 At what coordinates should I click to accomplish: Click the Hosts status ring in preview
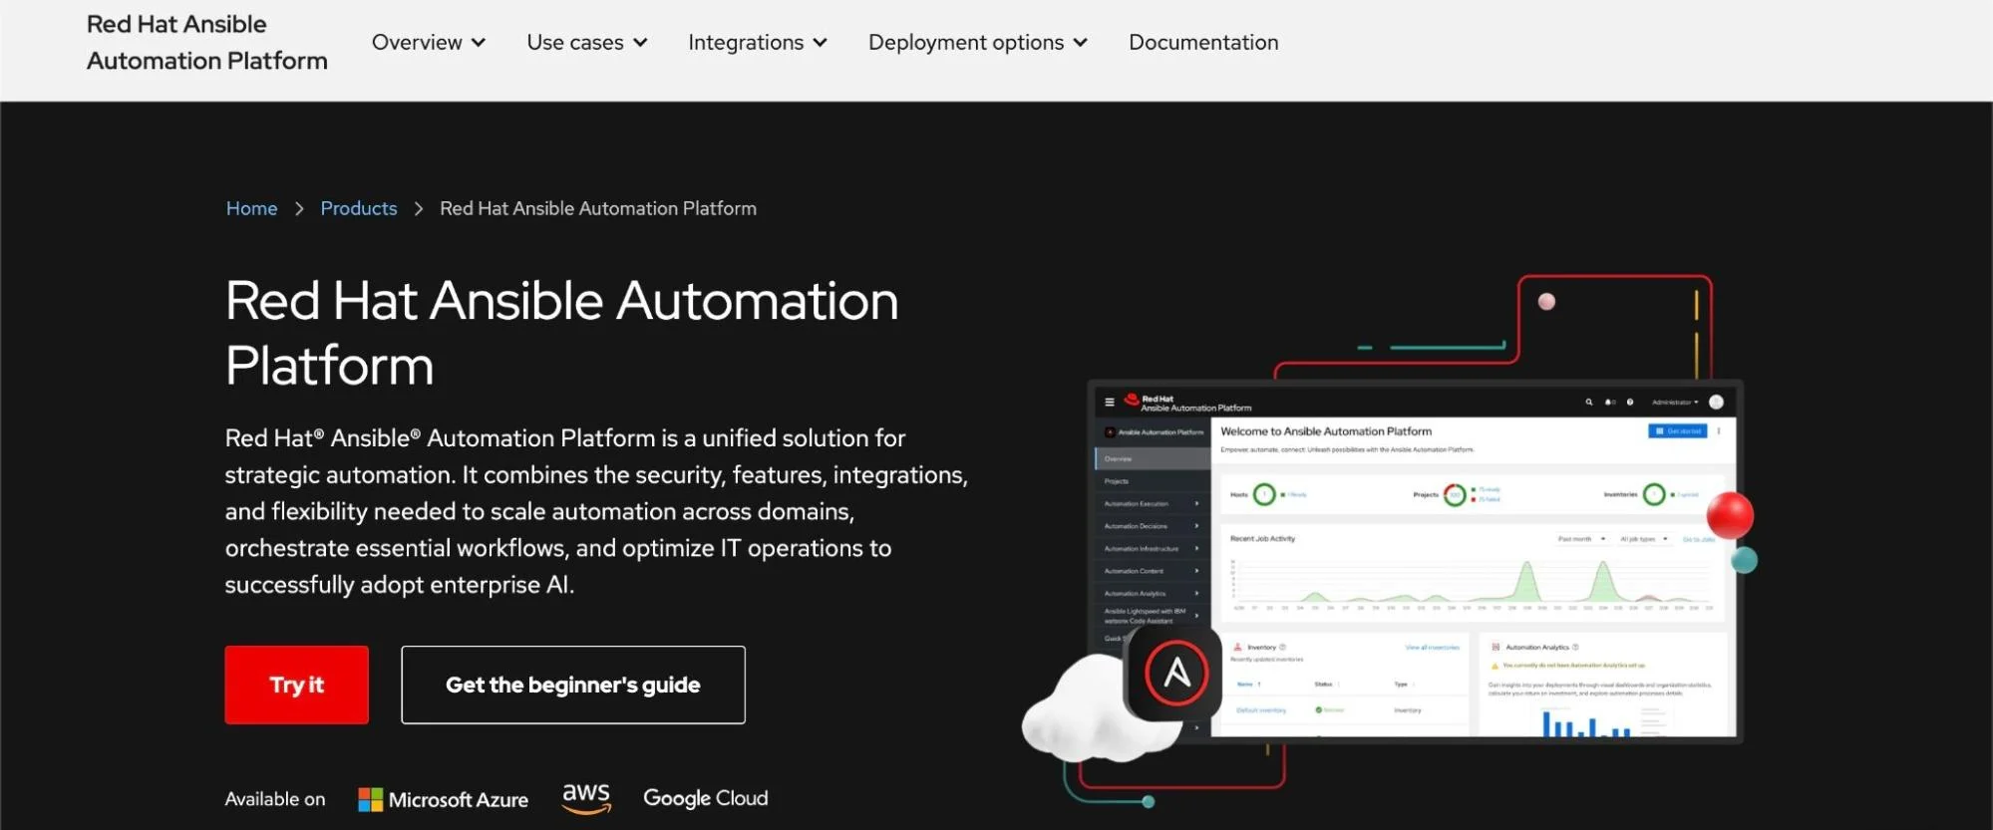coord(1264,494)
